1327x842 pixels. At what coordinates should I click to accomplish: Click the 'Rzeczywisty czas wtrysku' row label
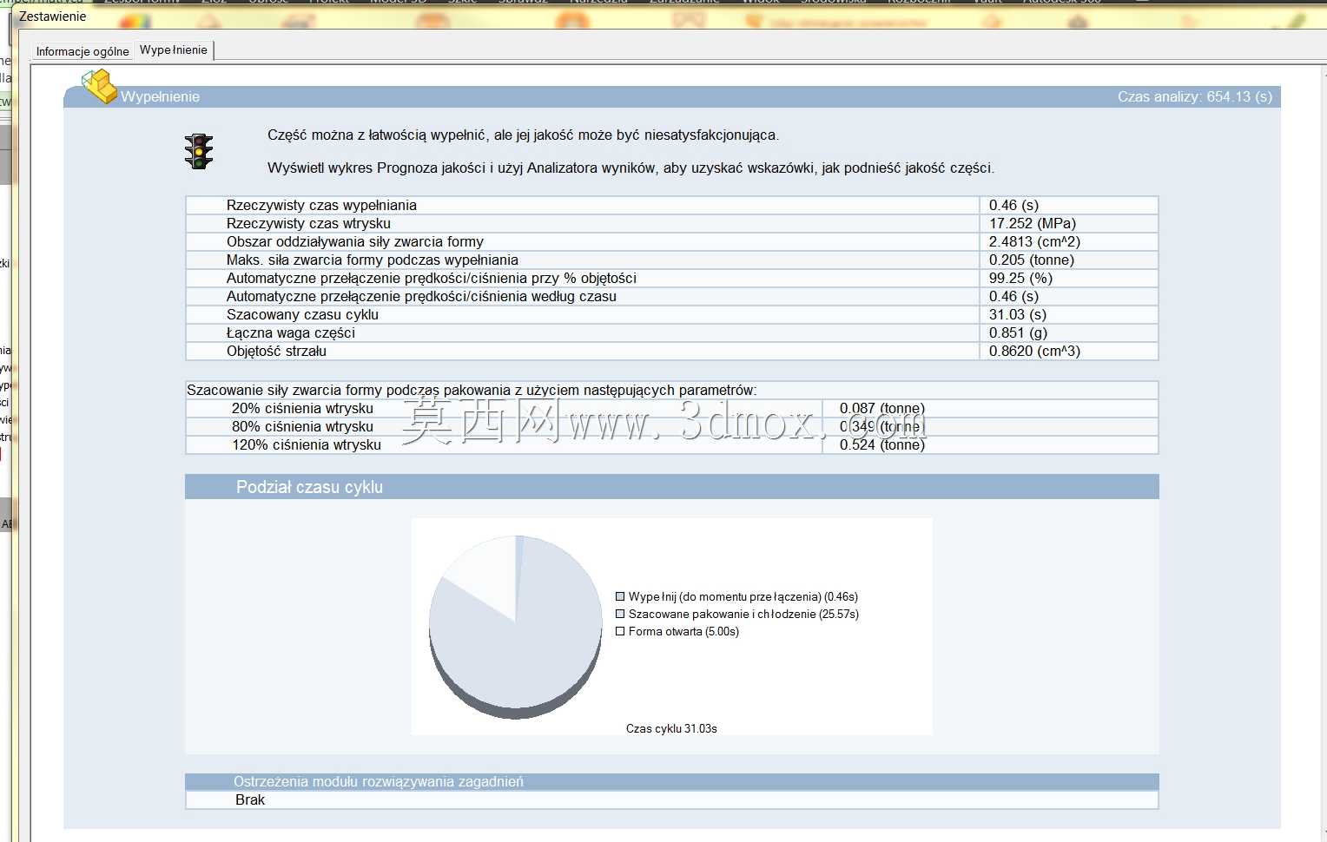[x=308, y=223]
